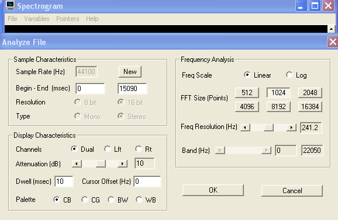
Task: Maximize the Spectrogram window
Action: coord(315,6)
